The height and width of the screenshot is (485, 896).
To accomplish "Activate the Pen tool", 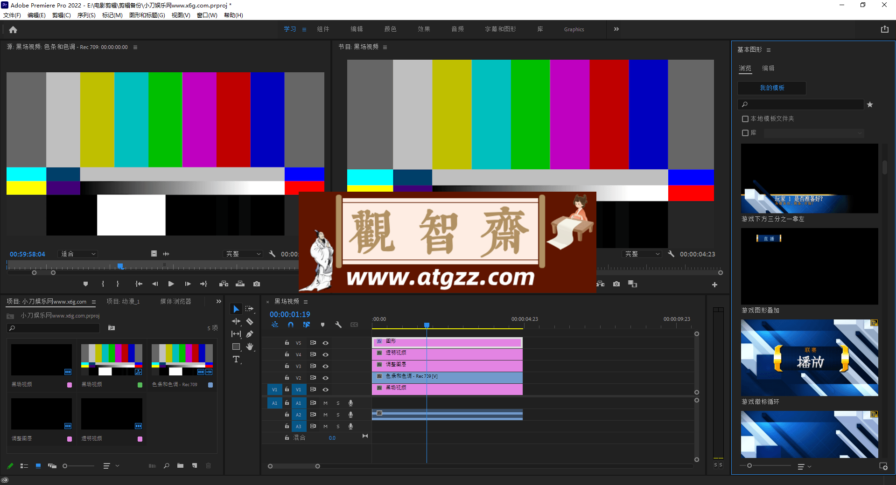I will 250,334.
